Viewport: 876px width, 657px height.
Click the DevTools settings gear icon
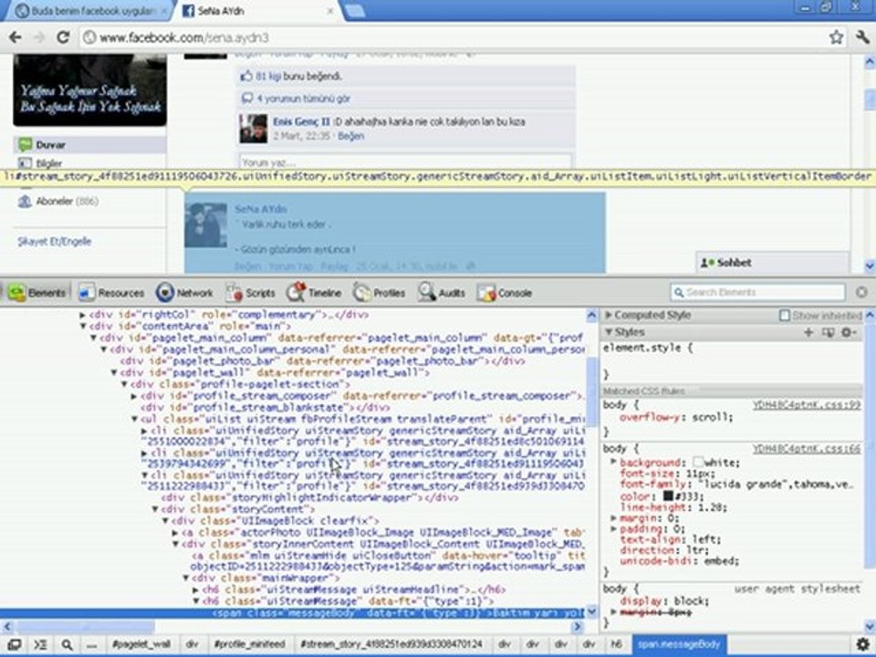(x=862, y=643)
